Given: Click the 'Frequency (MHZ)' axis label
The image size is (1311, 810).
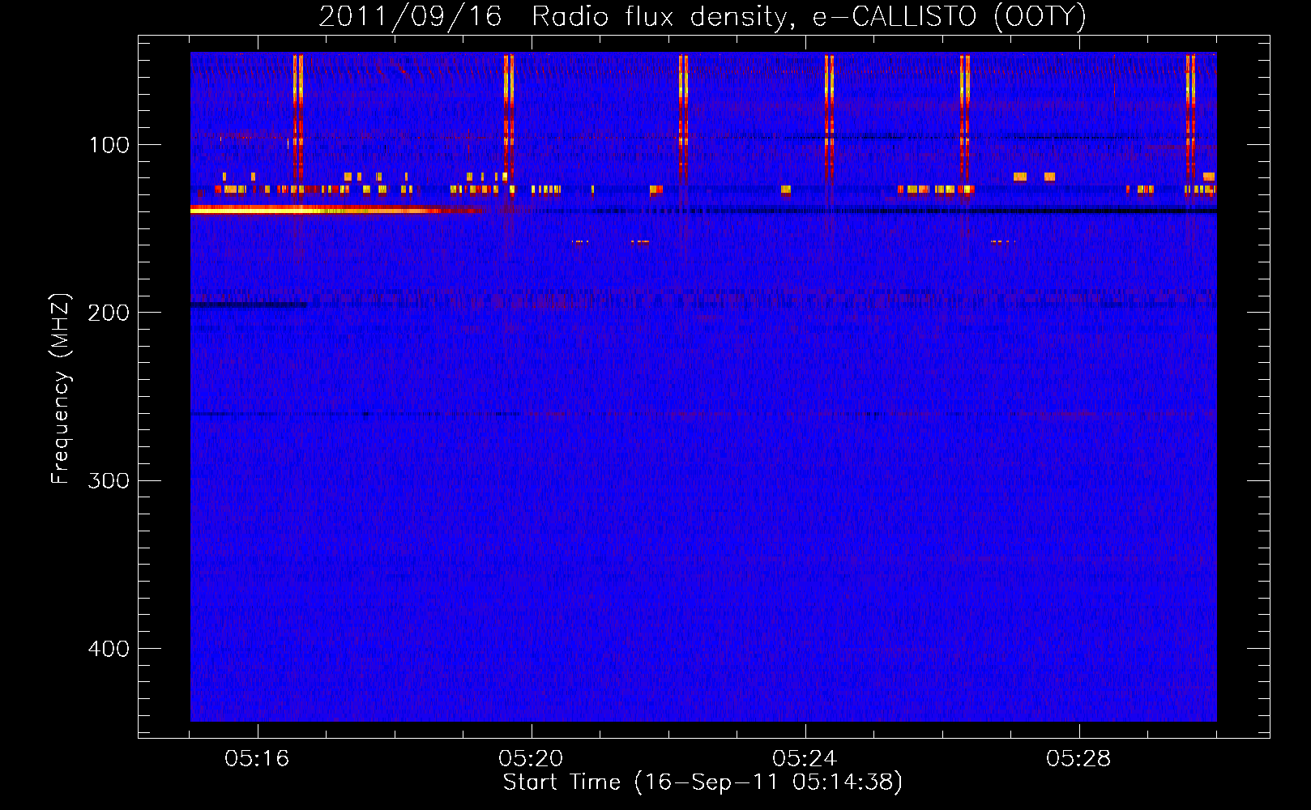Looking at the screenshot, I should pyautogui.click(x=61, y=389).
